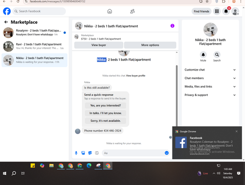Image resolution: width=245 pixels, height=185 pixels.
Task: Open the account profile avatar menu
Action: click(235, 11)
